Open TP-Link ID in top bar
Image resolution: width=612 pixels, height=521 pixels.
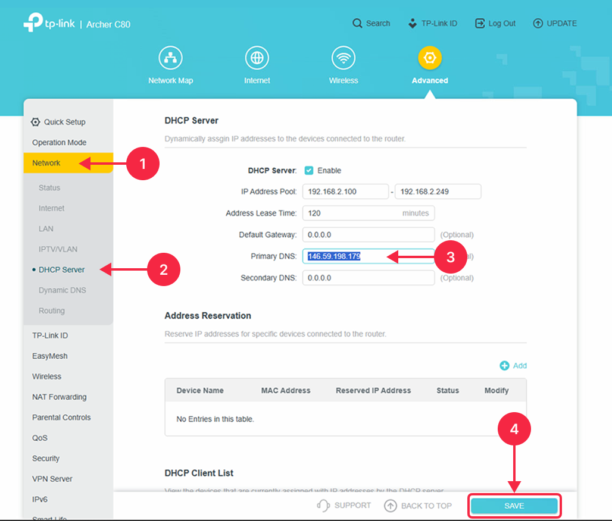(x=433, y=23)
